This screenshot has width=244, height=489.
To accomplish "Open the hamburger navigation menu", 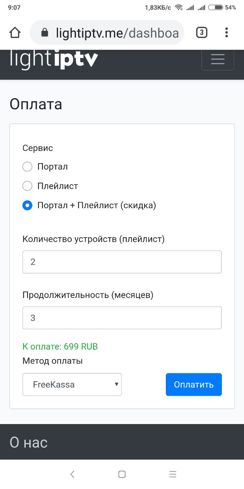I will tap(218, 59).
